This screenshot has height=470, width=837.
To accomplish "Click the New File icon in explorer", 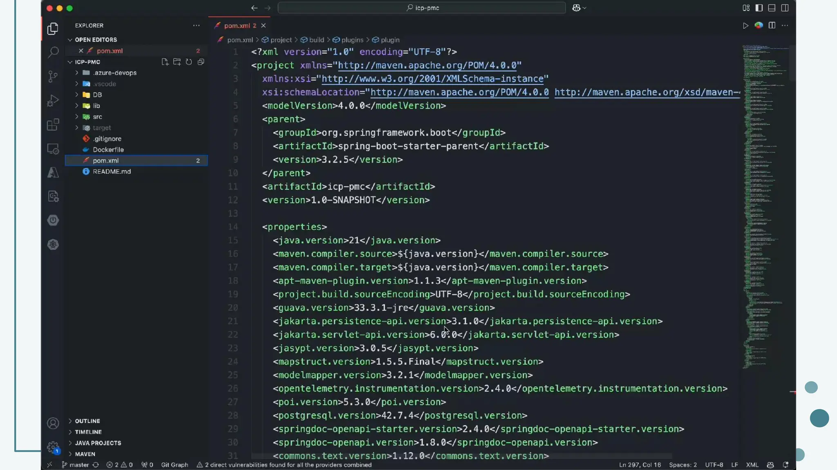I will click(165, 62).
